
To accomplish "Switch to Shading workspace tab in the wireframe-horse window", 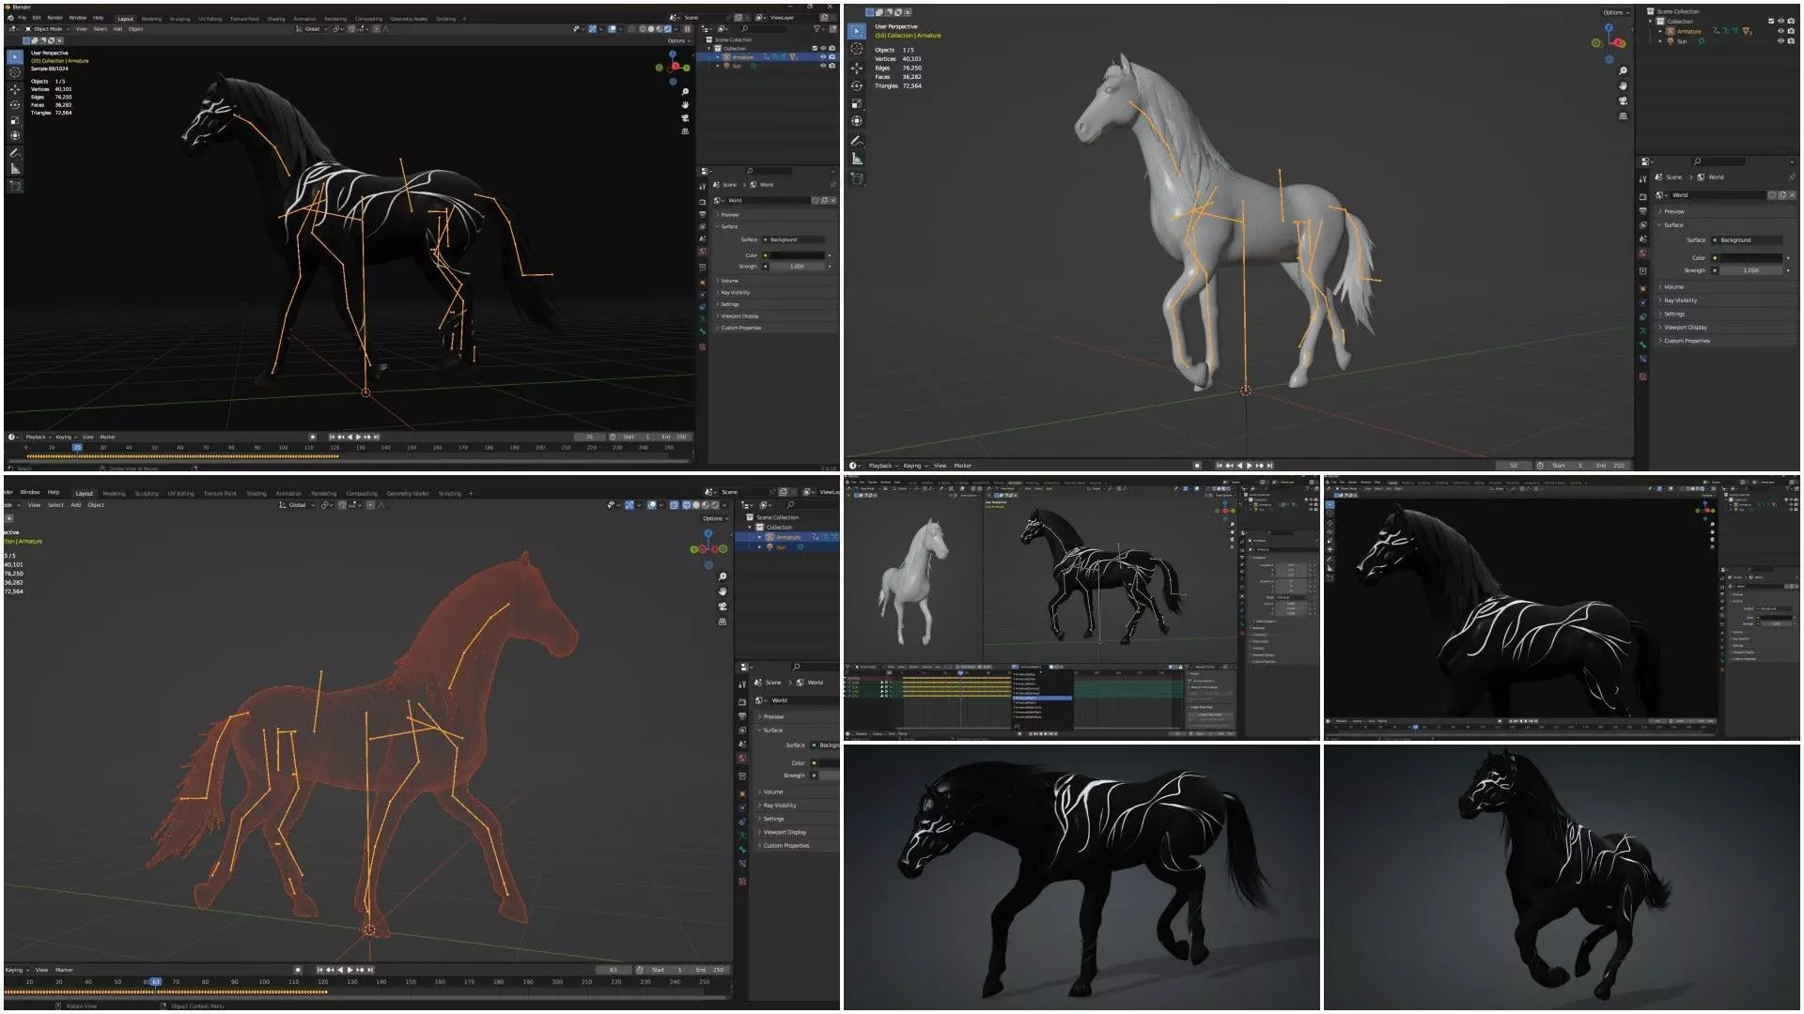I will (257, 493).
